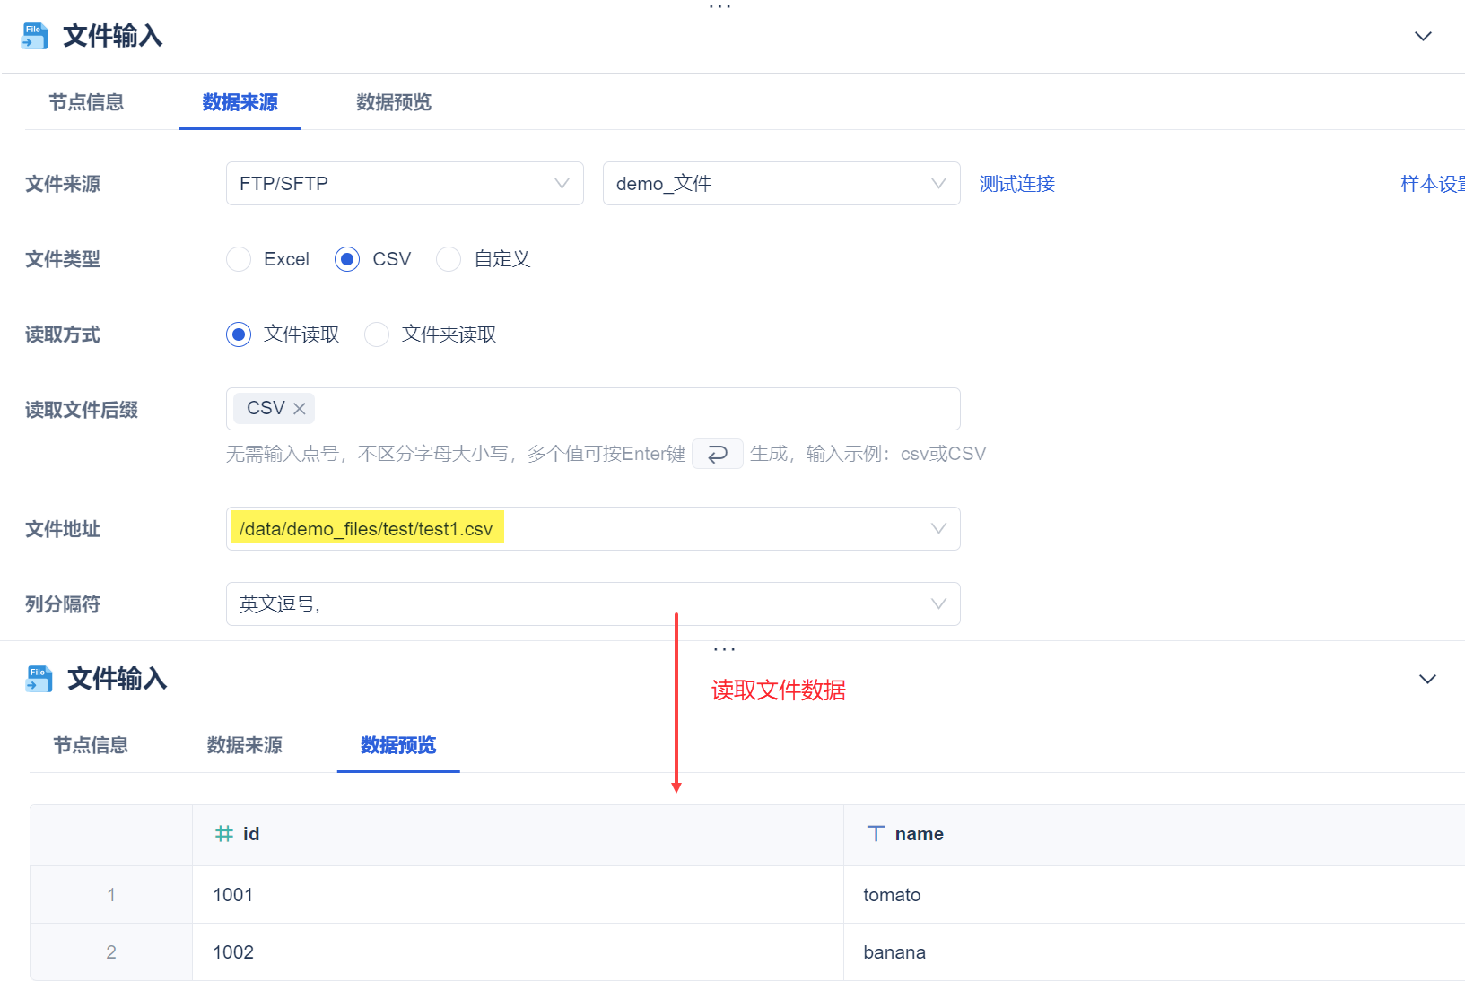
Task: Click the three-dot handle above upper panel
Action: click(x=720, y=6)
